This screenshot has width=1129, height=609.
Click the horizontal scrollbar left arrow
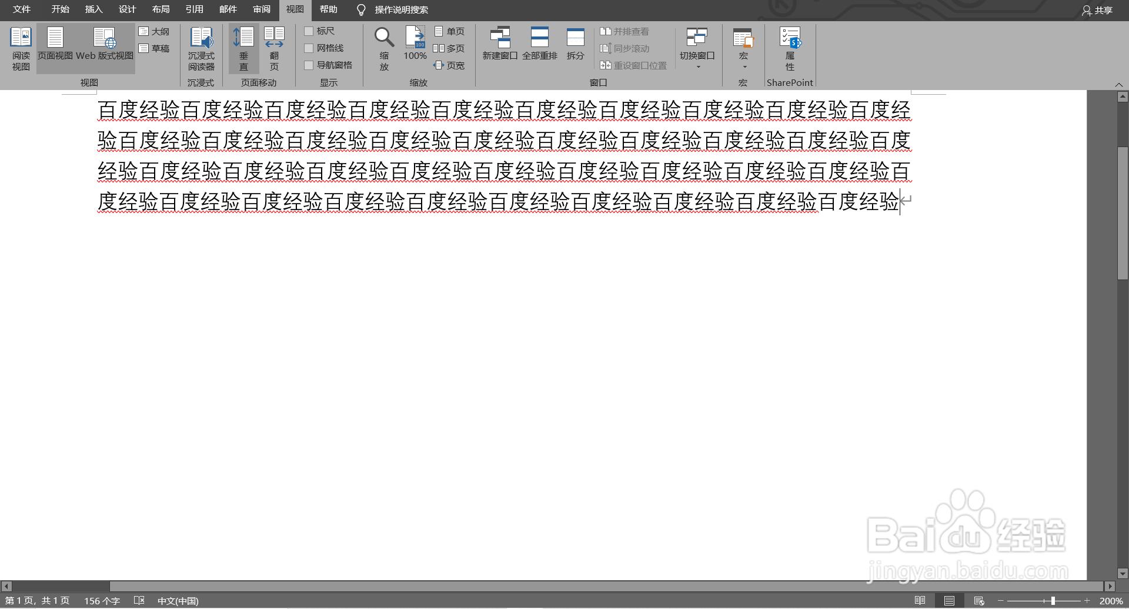(6, 586)
